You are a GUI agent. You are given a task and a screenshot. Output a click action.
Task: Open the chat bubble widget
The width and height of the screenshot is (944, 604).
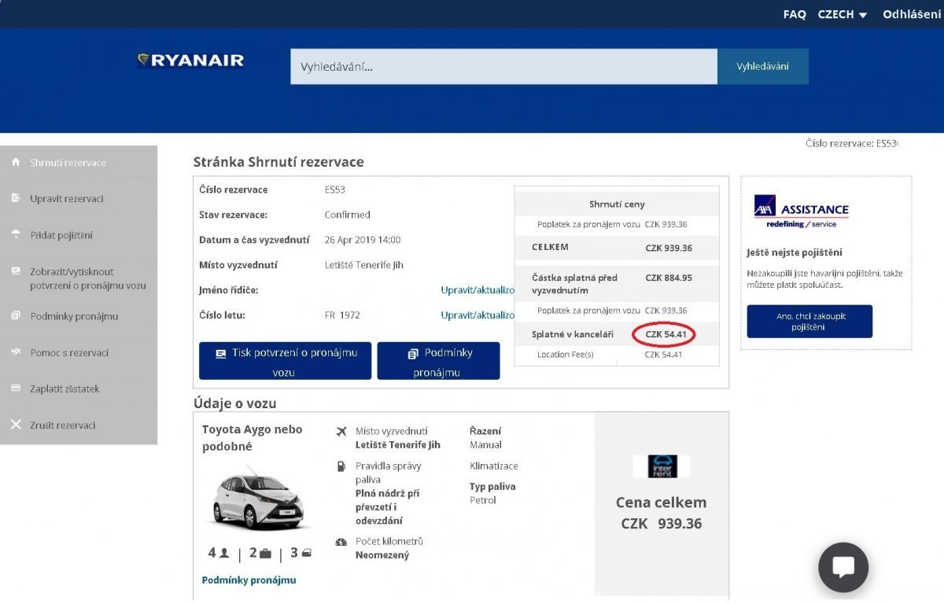[x=843, y=567]
